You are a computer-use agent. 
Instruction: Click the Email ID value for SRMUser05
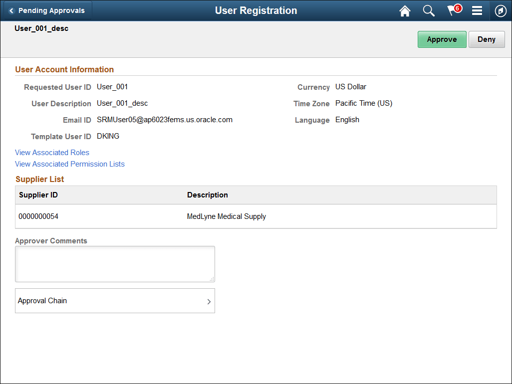click(164, 119)
